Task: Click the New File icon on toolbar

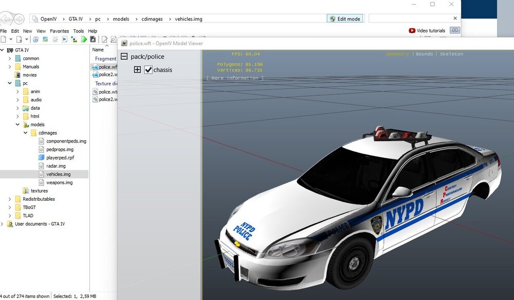Action: click(x=4, y=40)
